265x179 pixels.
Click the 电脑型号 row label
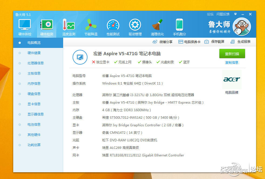pyautogui.click(x=79, y=76)
